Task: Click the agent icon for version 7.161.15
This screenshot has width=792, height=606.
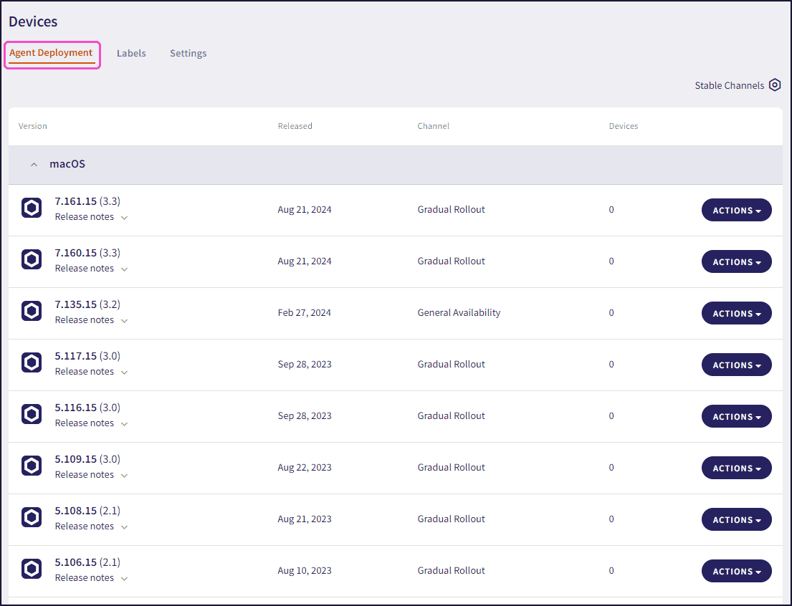Action: 32,208
